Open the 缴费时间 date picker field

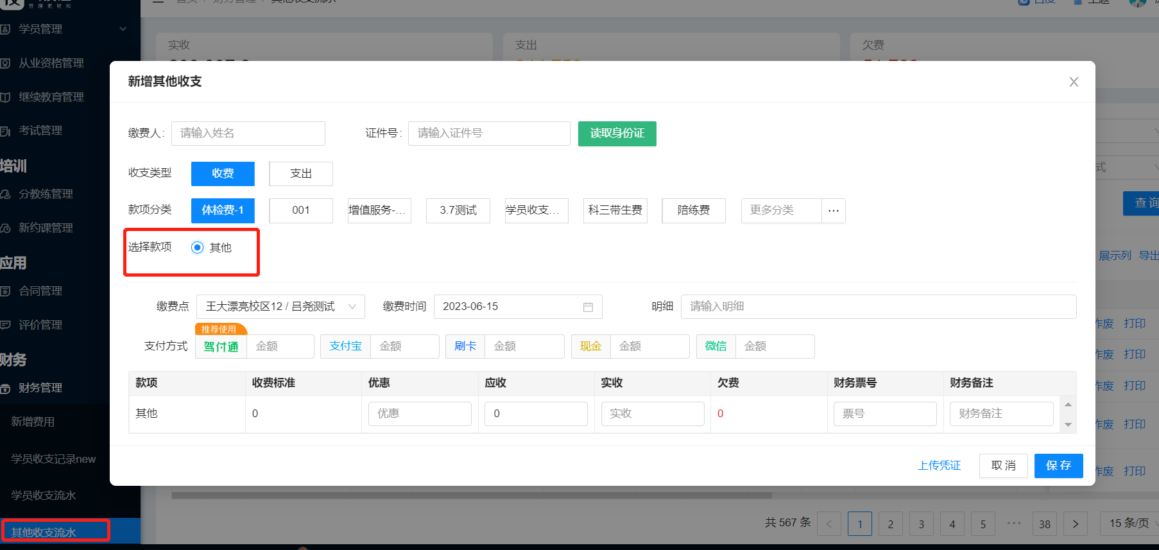pos(518,307)
